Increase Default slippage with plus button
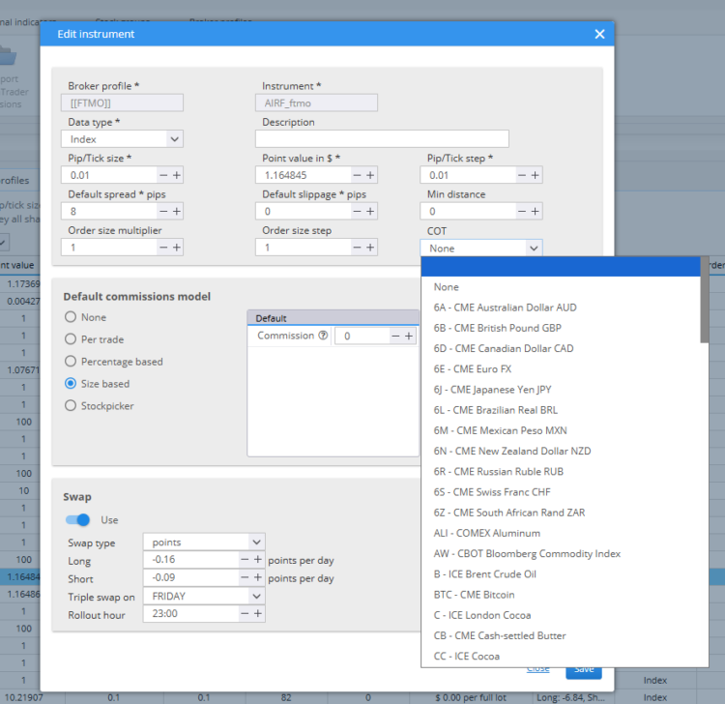 tap(370, 212)
